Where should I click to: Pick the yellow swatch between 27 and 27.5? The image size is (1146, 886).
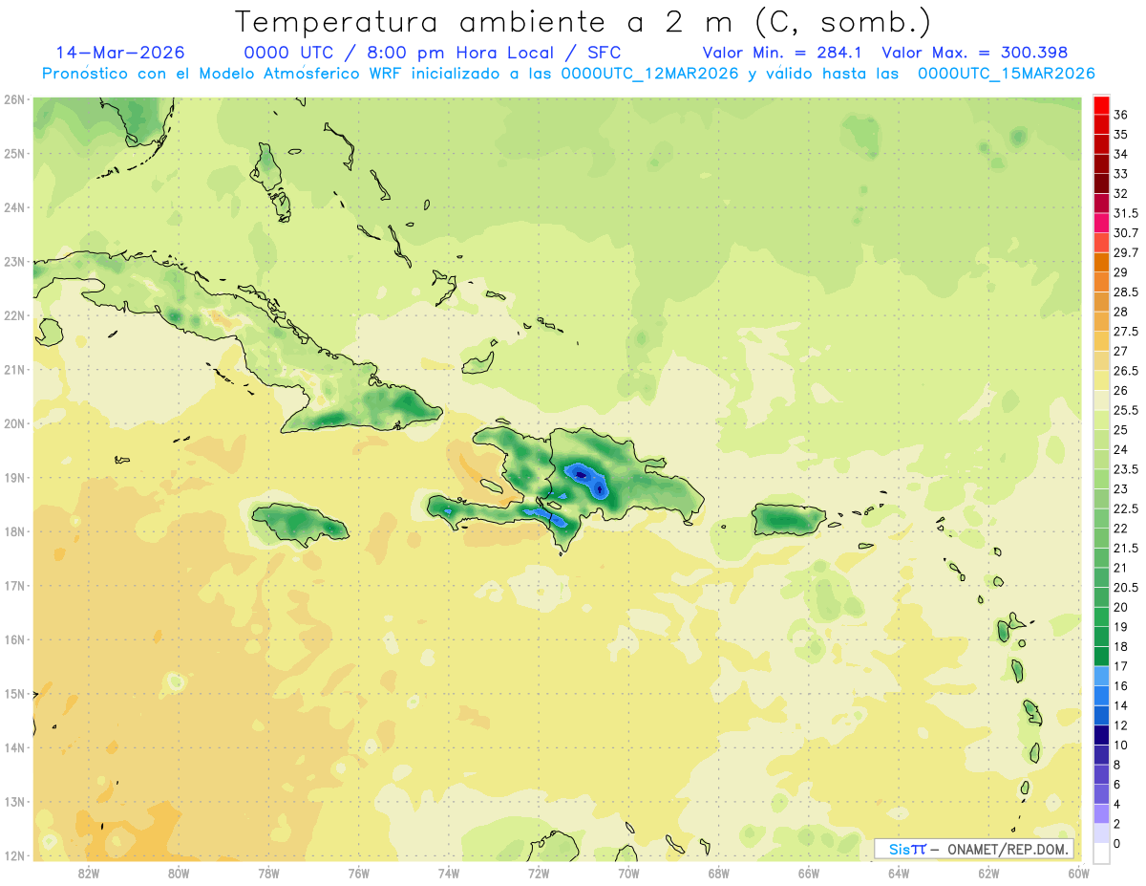tap(1101, 341)
